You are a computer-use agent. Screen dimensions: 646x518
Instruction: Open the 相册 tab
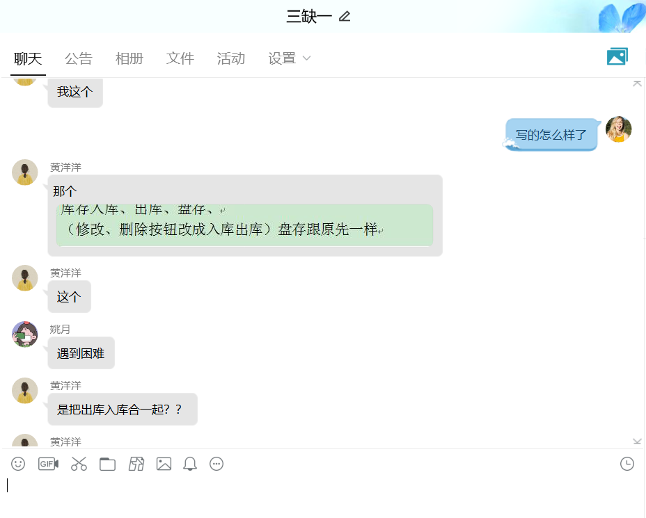(129, 58)
